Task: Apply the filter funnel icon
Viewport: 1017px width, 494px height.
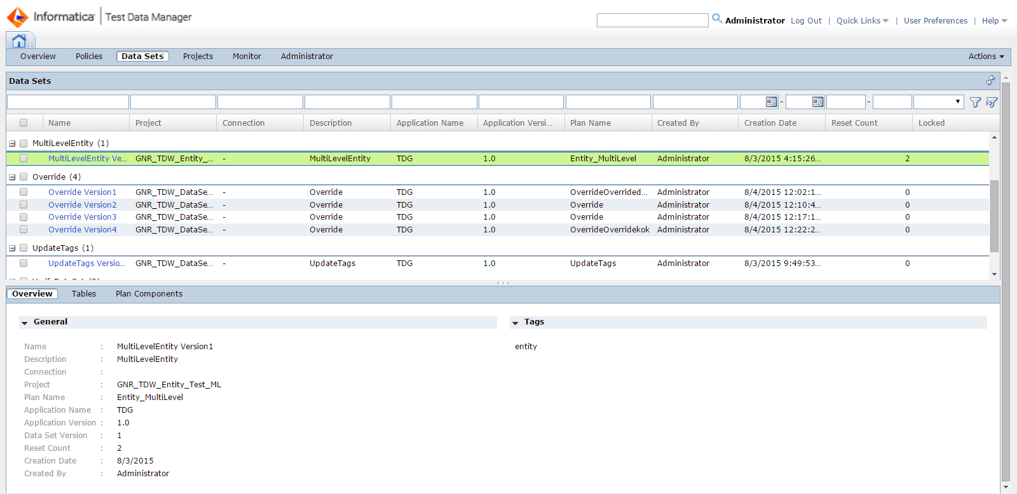Action: click(975, 102)
